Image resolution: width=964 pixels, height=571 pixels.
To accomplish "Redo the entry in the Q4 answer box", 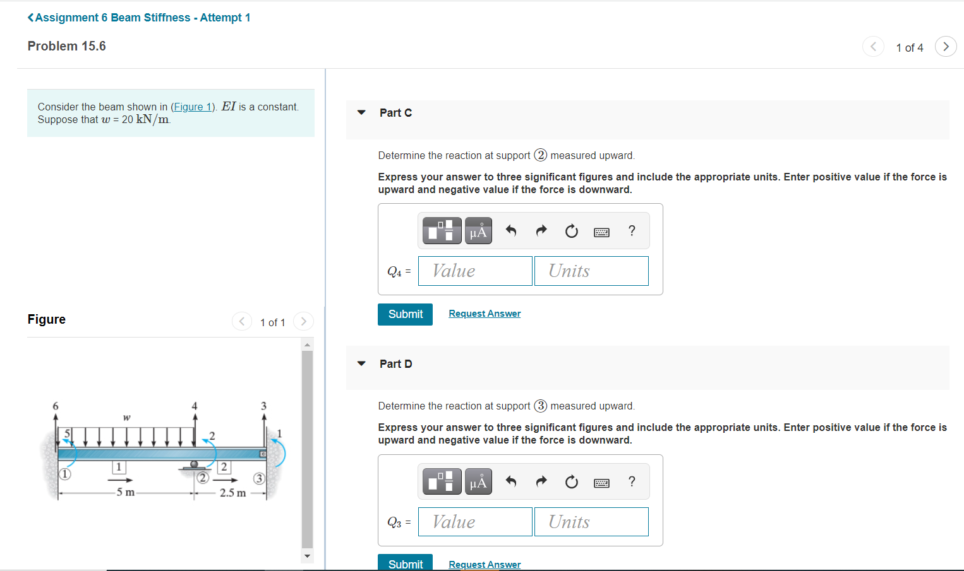I will (x=541, y=230).
